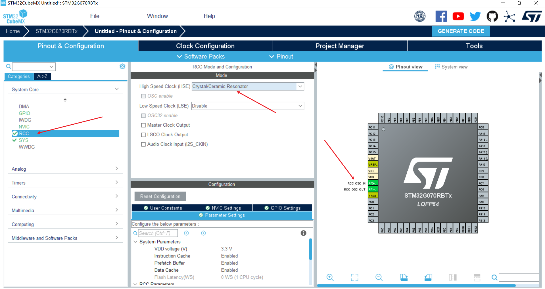Check Audio Clock Input (I2S_CKIN)
Viewport: 545px width, 289px height.
click(x=143, y=144)
